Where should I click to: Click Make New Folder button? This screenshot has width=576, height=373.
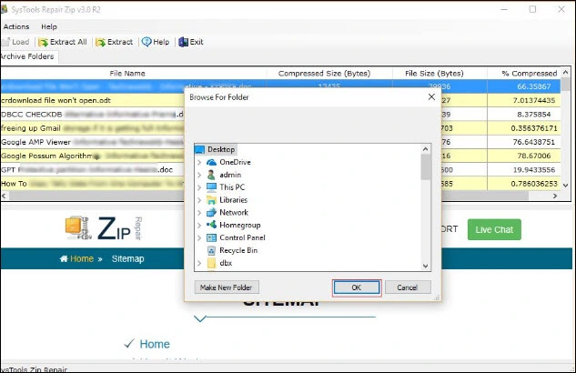click(x=227, y=287)
